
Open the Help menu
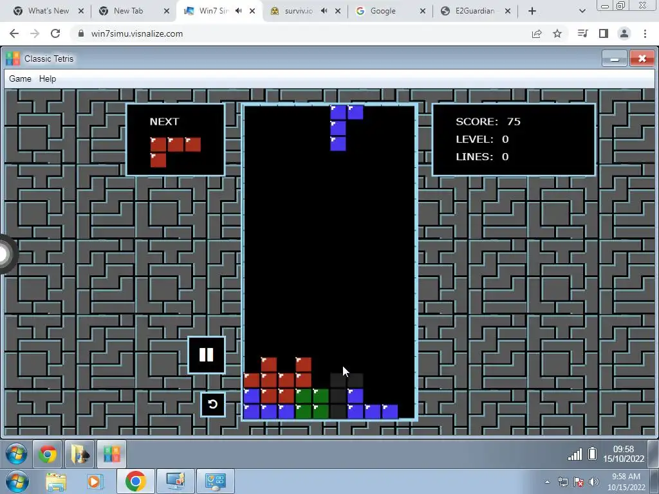48,78
